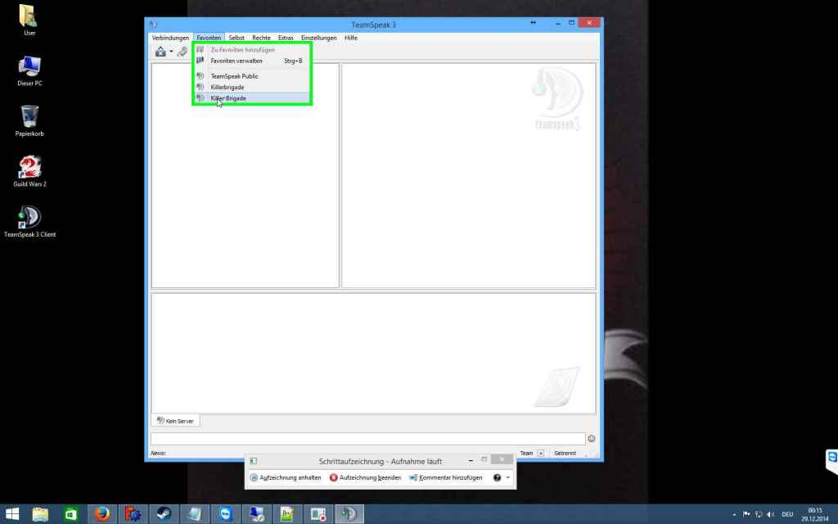This screenshot has width=838, height=524.
Task: Open the Papierkorb recycle bin icon
Action: [29, 117]
